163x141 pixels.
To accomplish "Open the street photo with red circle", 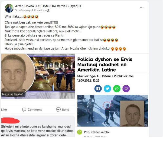I will (x=113, y=111).
